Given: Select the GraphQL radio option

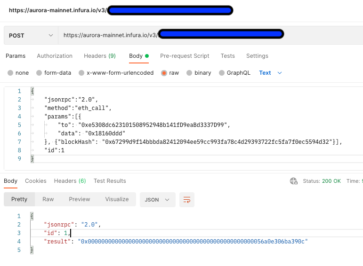Looking at the screenshot, I should tap(222, 73).
